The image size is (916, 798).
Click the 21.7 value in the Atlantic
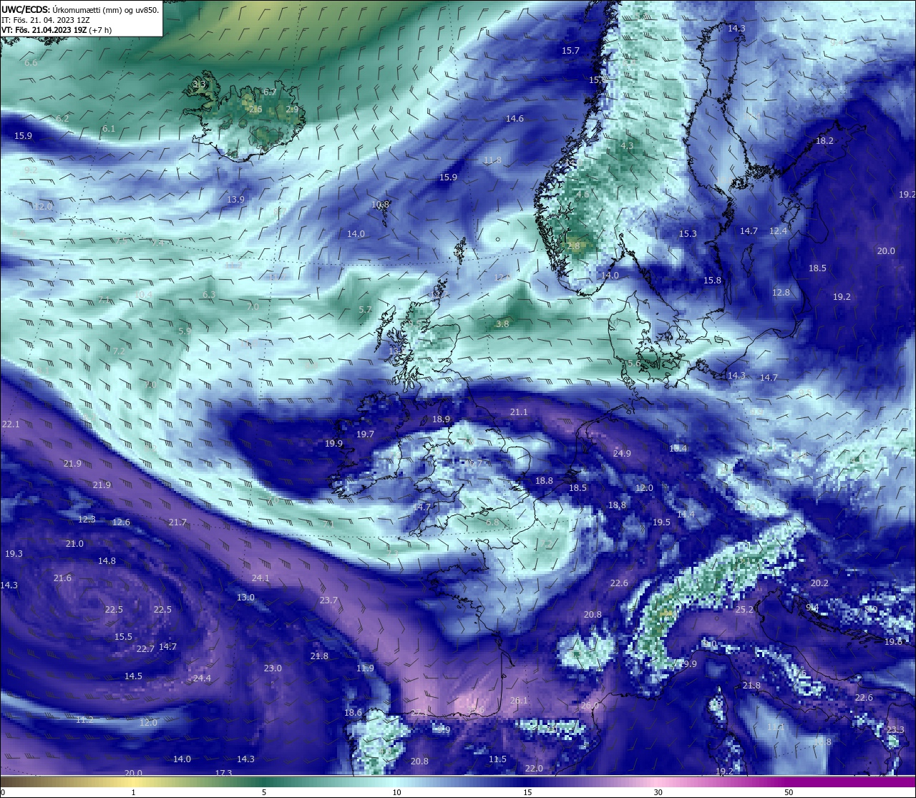(177, 522)
